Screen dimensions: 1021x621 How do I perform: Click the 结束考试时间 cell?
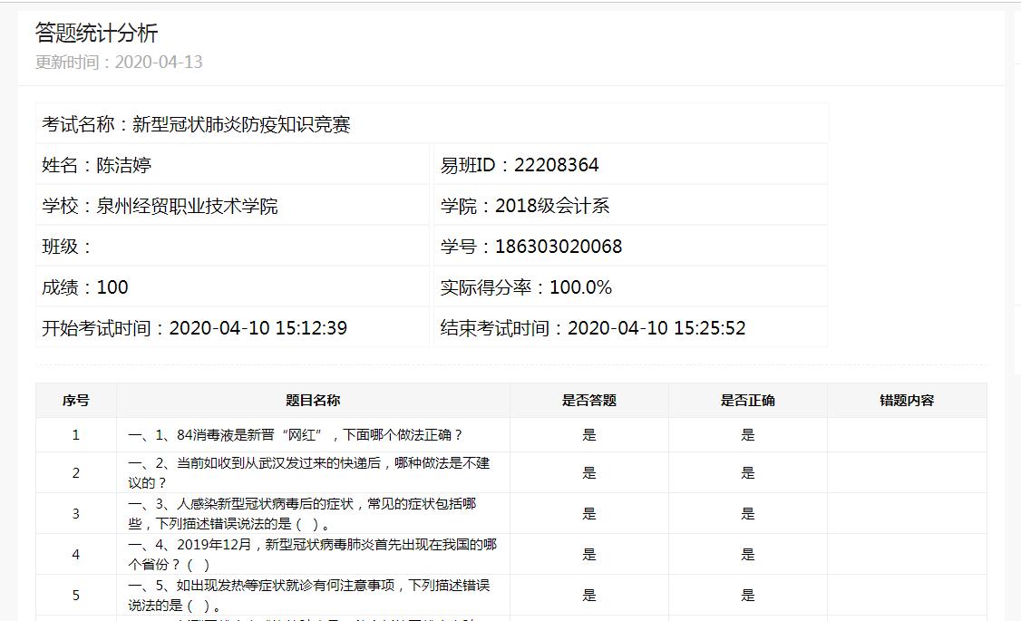point(593,328)
